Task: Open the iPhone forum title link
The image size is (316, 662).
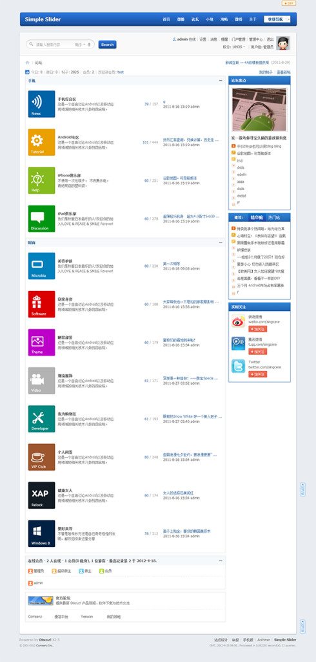Action: pos(69,176)
